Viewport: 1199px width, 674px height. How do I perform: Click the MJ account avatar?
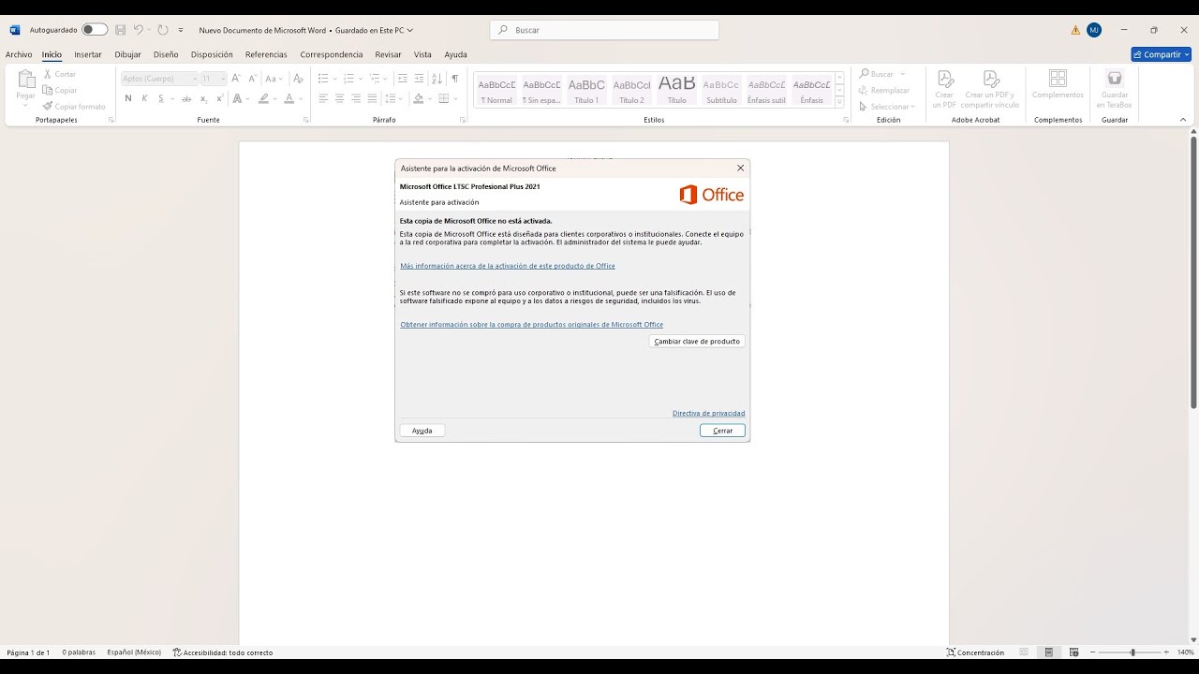[1094, 30]
